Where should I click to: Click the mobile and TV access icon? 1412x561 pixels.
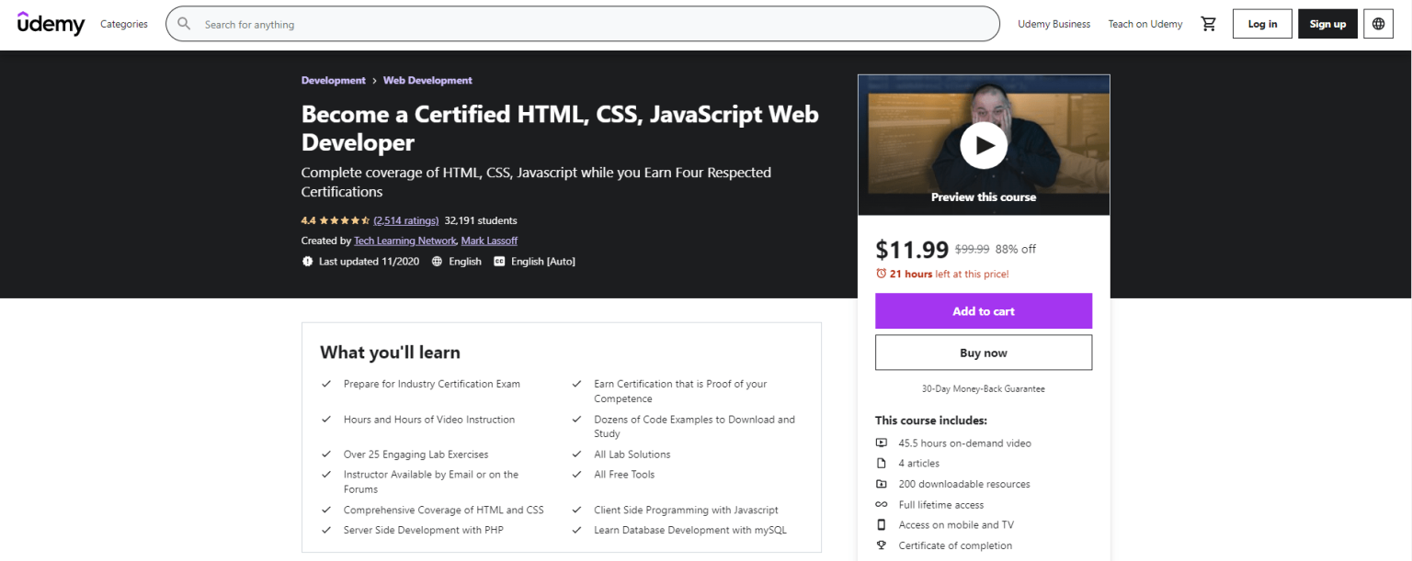pos(882,524)
